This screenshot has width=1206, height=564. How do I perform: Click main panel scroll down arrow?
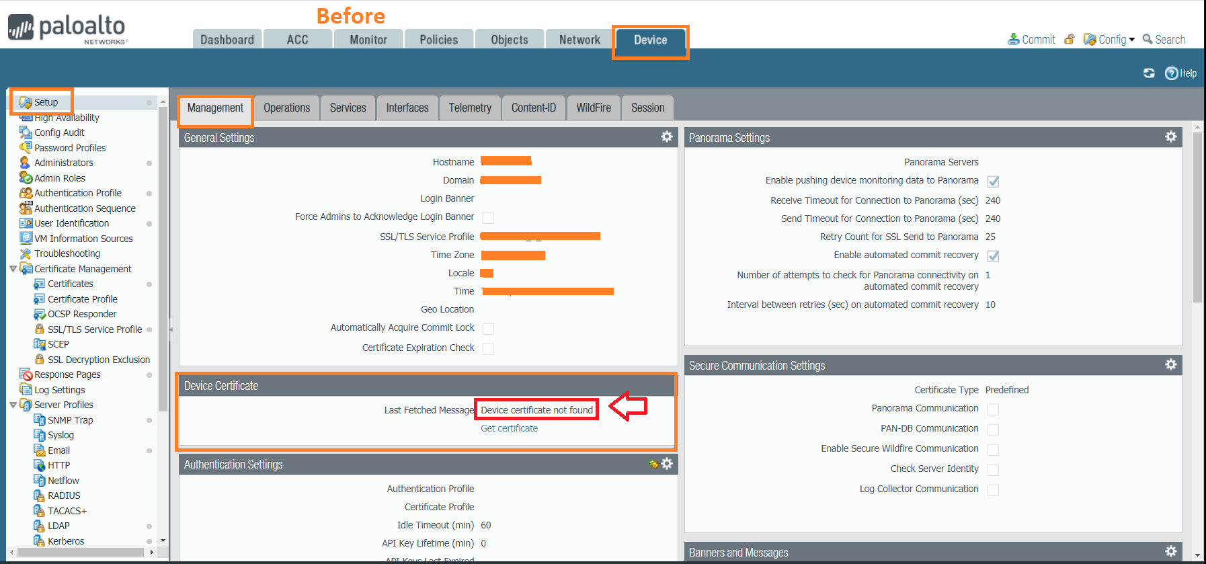click(1197, 555)
